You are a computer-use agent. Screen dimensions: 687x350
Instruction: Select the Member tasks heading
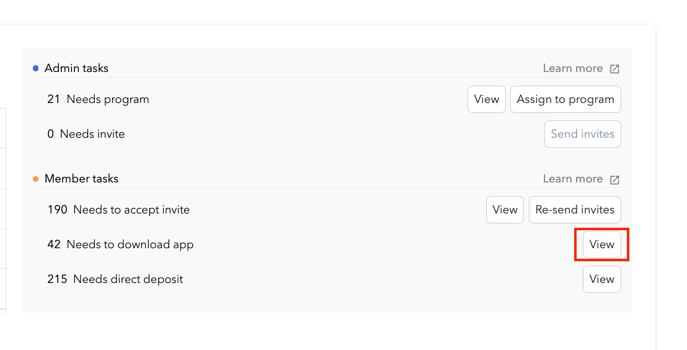pos(81,179)
